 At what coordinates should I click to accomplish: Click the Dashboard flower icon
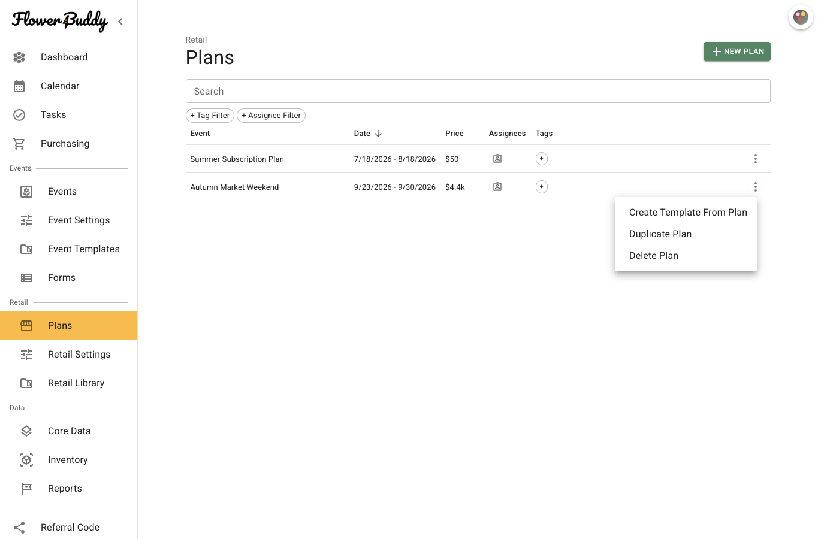click(19, 57)
